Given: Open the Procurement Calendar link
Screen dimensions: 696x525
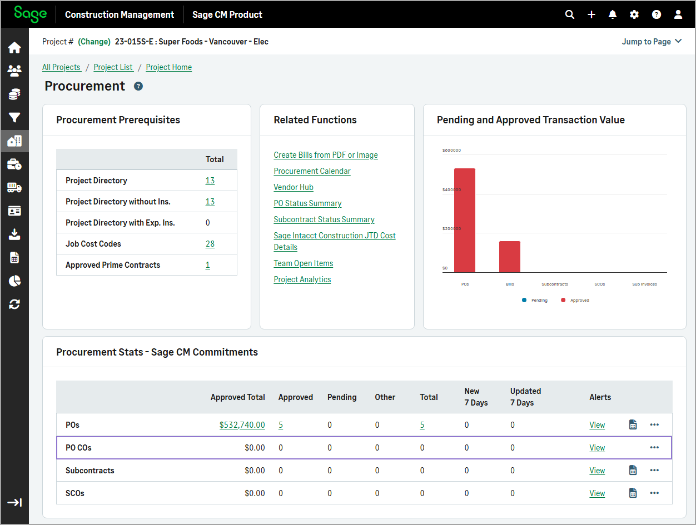Looking at the screenshot, I should coord(312,171).
